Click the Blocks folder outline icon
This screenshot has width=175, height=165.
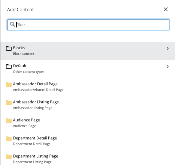tap(9, 48)
